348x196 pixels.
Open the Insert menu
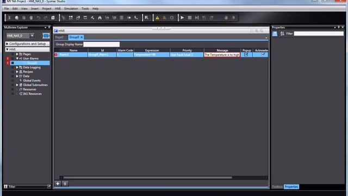coord(35,9)
